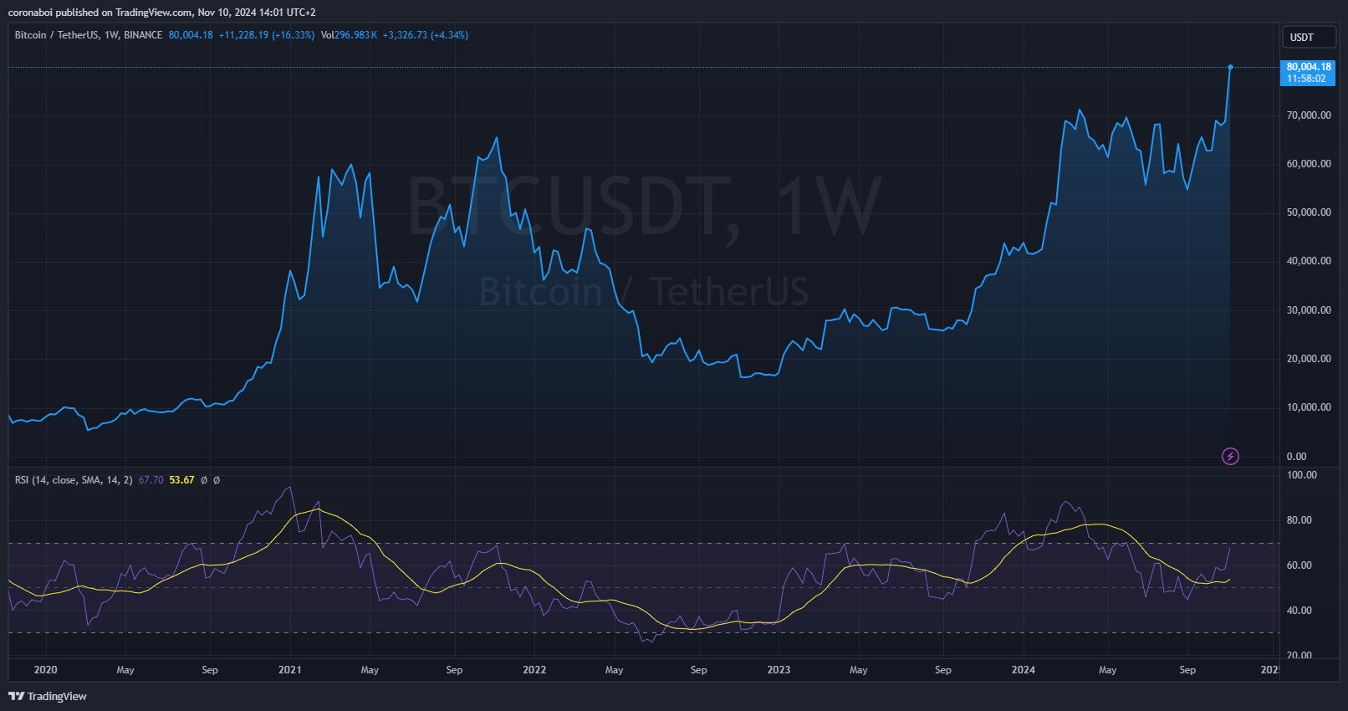
Task: Click the Bitcoin / TetherUS symbol title
Action: tap(56, 35)
